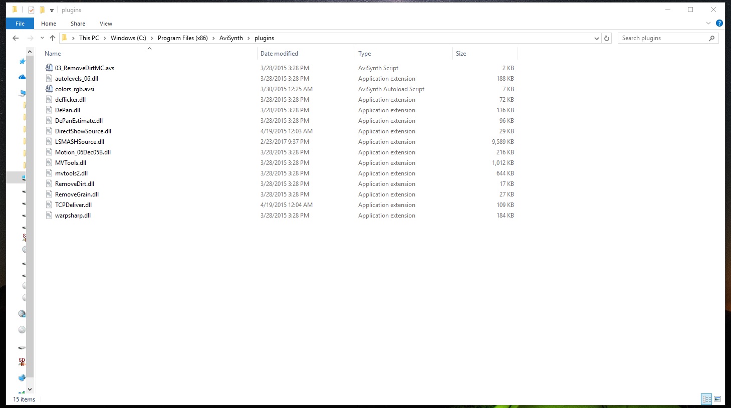Expand the ribbon with the chevron
731x408 pixels.
708,23
